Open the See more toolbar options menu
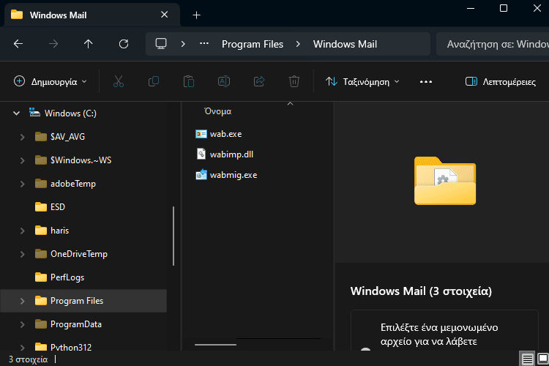Viewport: 549px width, 366px height. coord(426,81)
